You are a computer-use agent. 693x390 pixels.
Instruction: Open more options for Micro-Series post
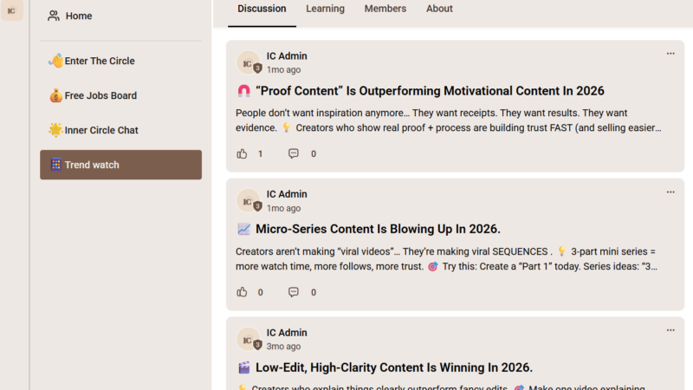pyautogui.click(x=670, y=192)
